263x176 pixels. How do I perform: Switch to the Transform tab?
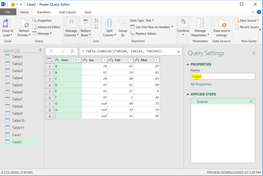tap(44, 12)
